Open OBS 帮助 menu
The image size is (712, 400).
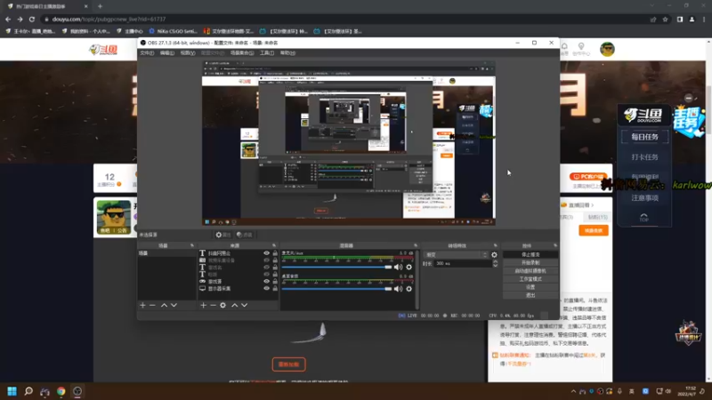(287, 53)
